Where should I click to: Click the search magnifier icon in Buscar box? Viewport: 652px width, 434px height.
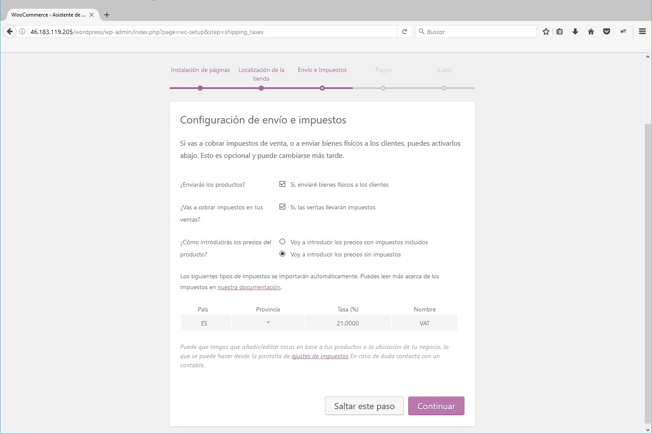pos(421,31)
